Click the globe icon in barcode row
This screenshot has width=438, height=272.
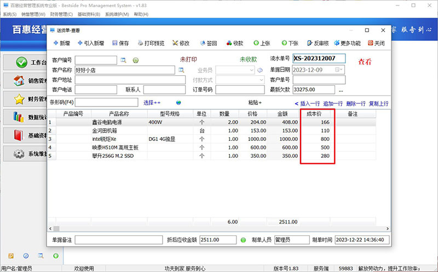click(178, 103)
